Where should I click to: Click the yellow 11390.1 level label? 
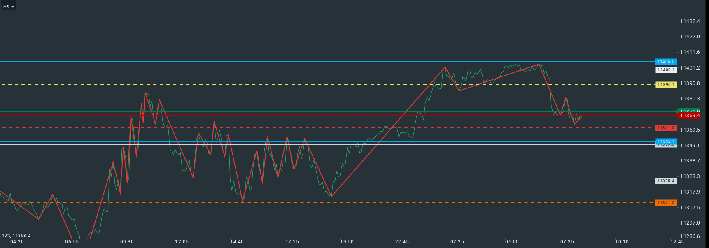point(665,85)
